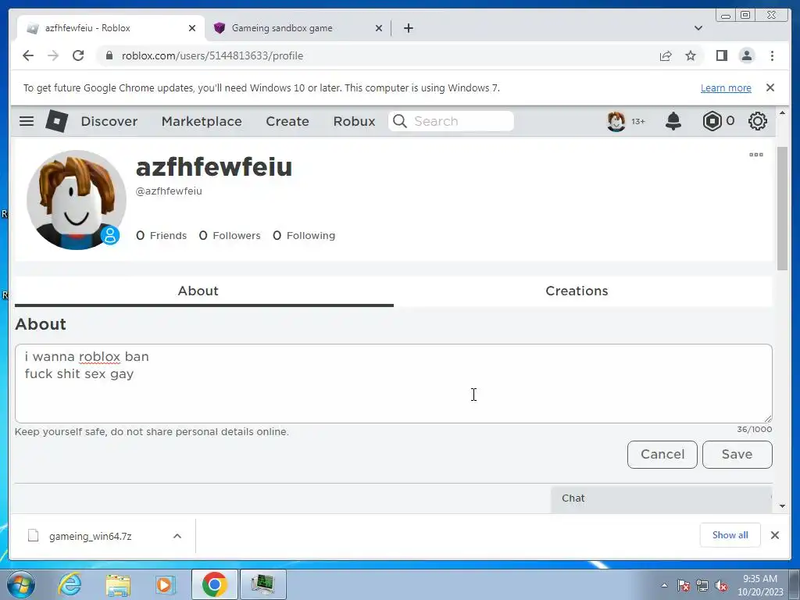View the 0 Following list

(304, 235)
